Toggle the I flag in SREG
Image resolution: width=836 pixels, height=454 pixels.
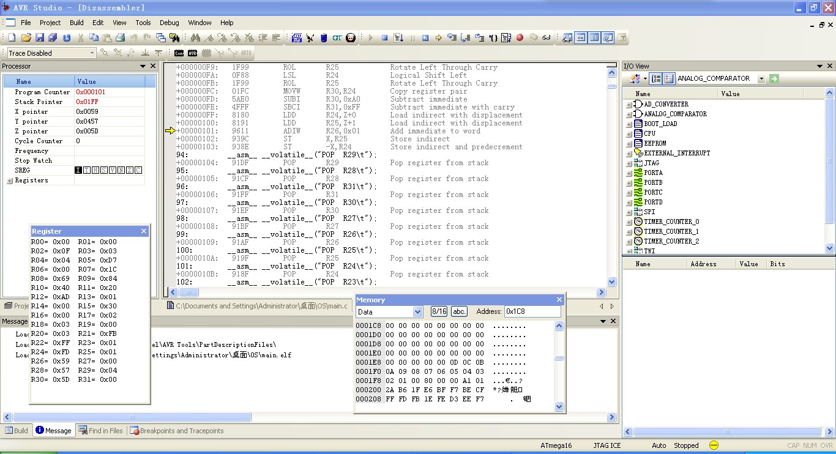78,170
